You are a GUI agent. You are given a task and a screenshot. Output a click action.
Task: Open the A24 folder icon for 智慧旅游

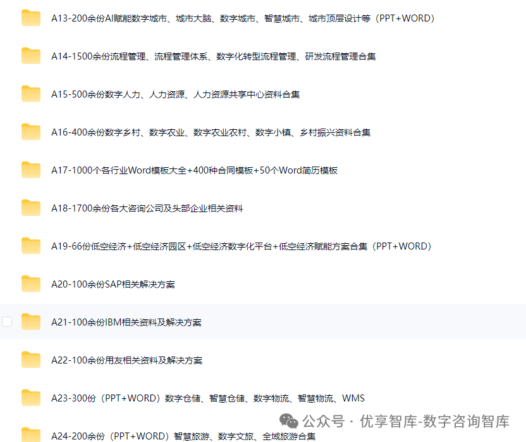click(31, 435)
